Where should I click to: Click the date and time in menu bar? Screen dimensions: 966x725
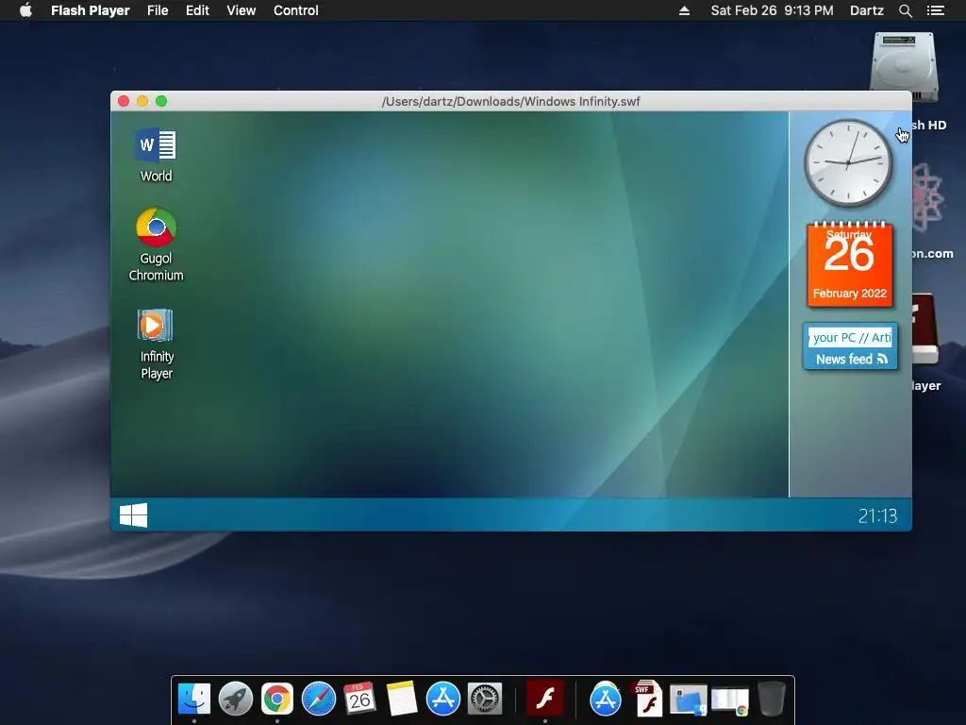click(x=772, y=10)
